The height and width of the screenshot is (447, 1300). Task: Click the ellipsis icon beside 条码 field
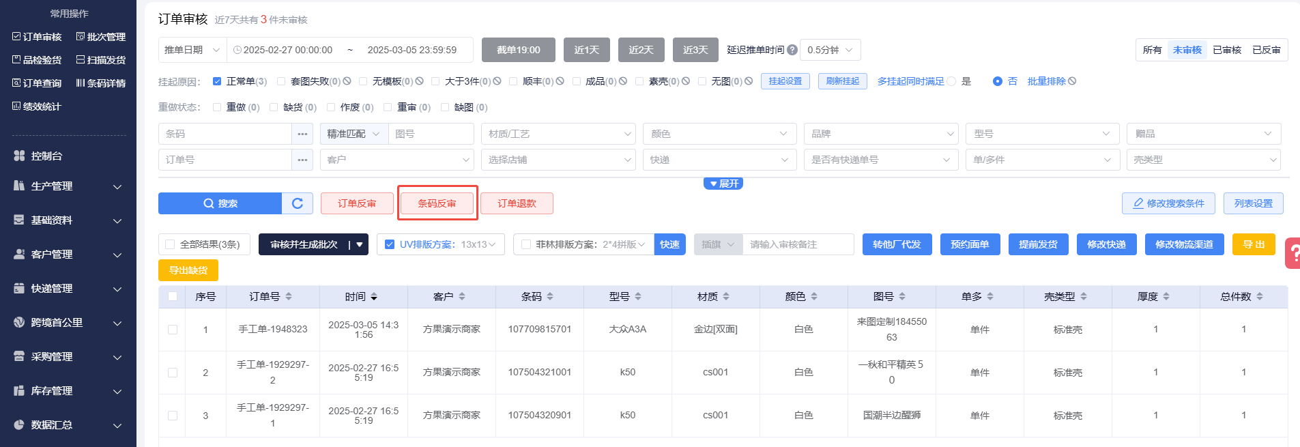(302, 134)
